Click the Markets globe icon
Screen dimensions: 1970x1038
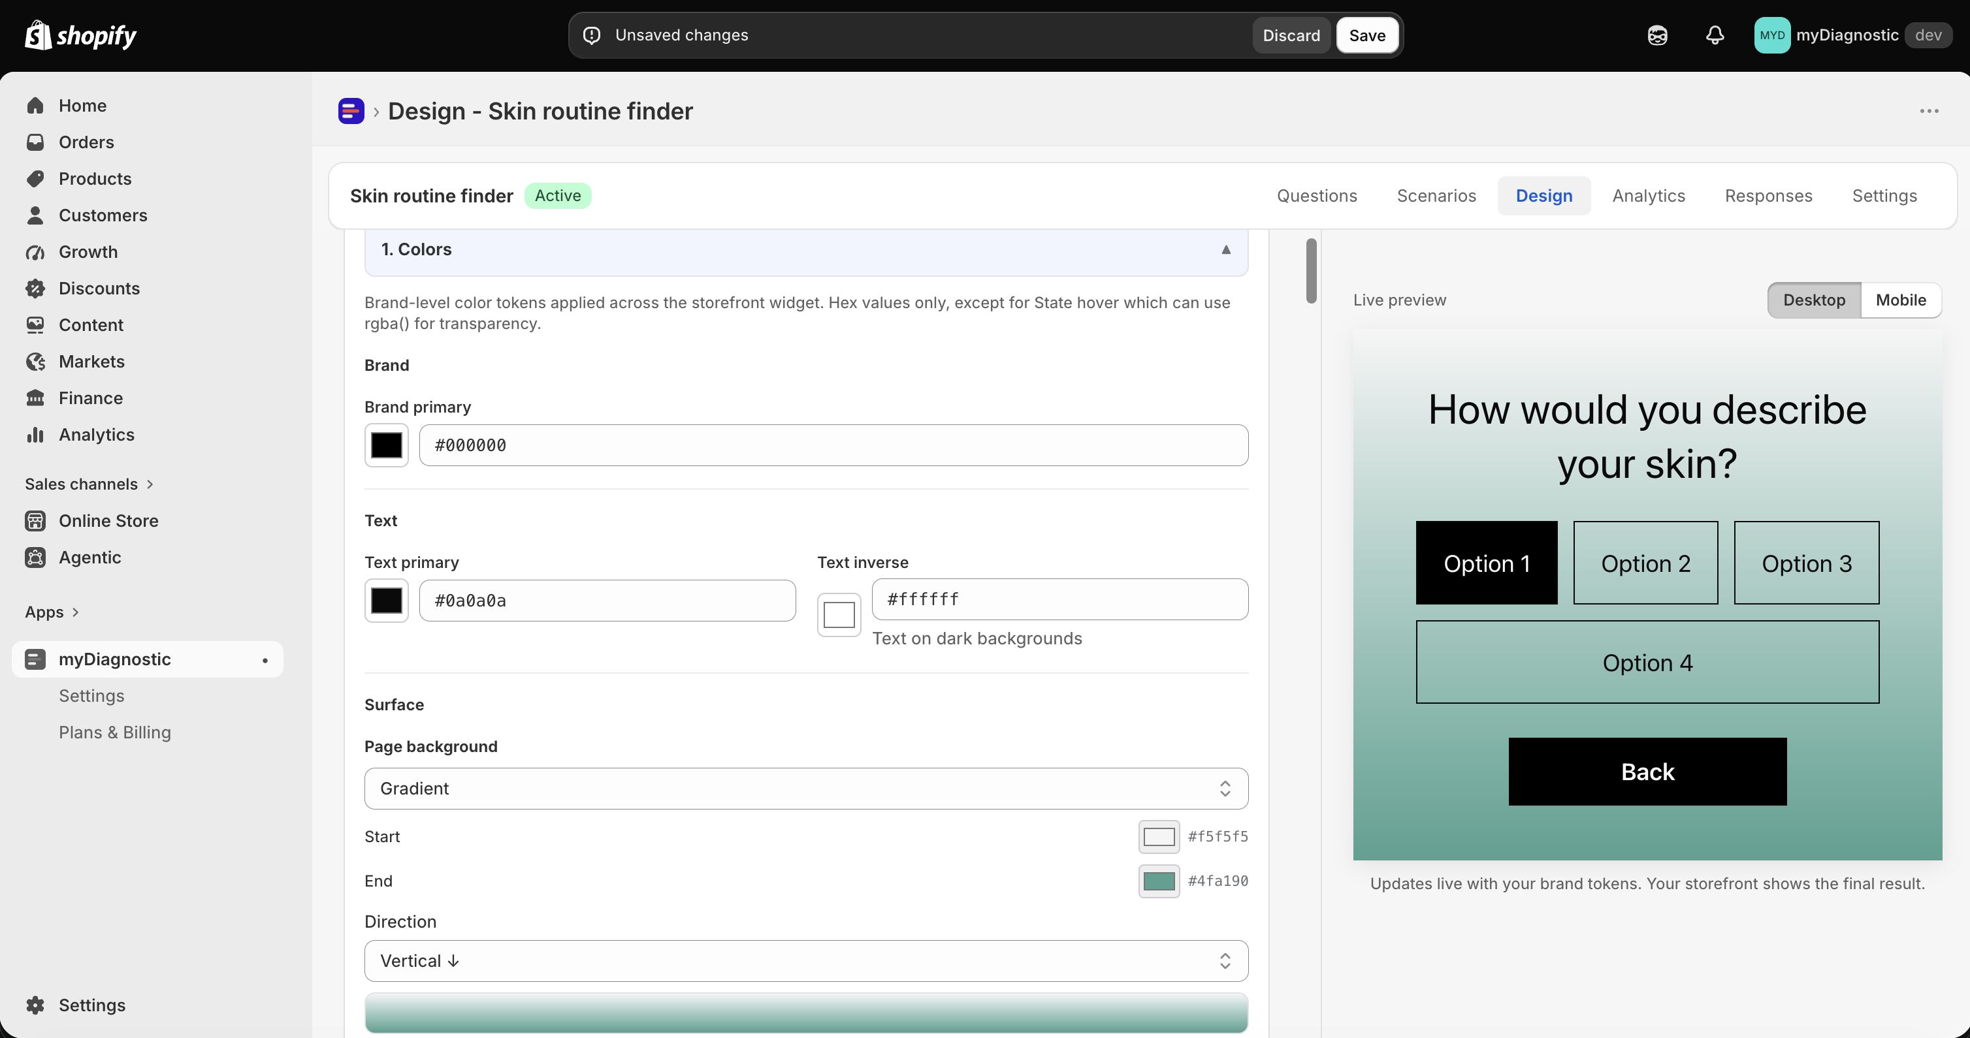click(x=35, y=362)
